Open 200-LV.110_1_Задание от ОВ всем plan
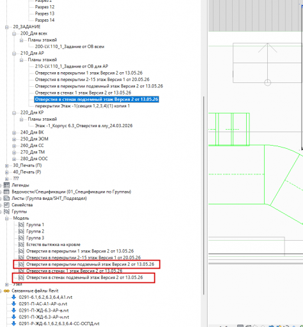This screenshot has width=303, height=327. [70, 47]
